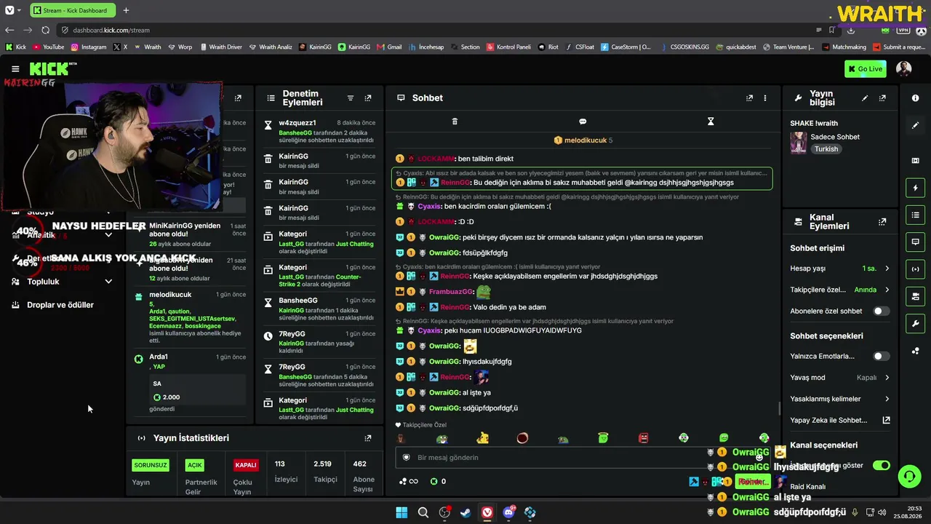Toggle the green switch under Kanal seçenekleri
931x524 pixels.
881,465
